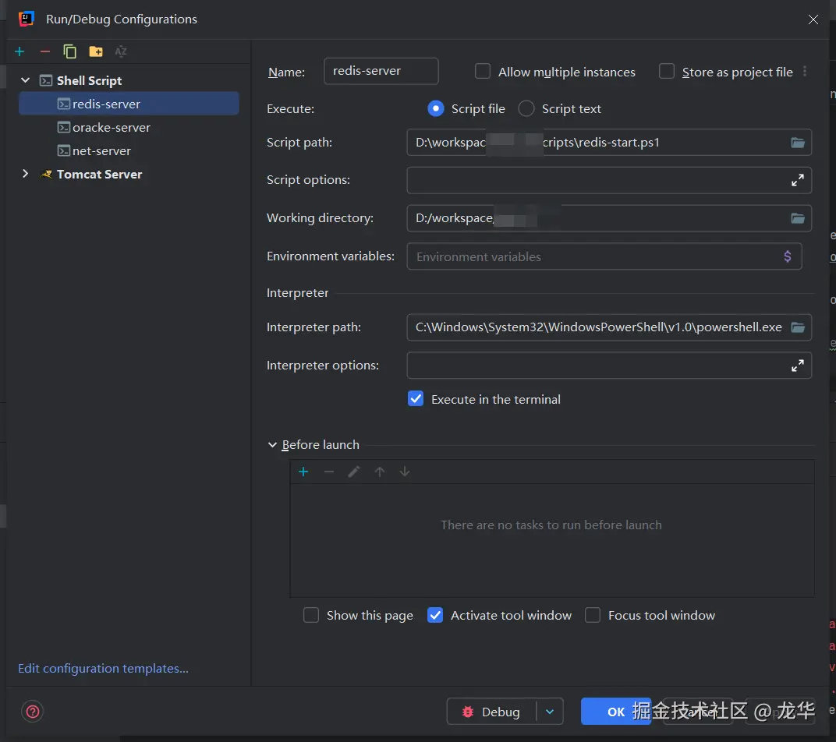Screen dimensions: 836x742
Task: Select the redis-server configuration
Action: tap(129, 104)
